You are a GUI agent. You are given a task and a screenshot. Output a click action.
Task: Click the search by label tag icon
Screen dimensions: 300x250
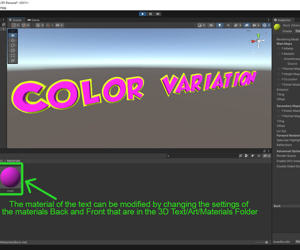point(252,156)
